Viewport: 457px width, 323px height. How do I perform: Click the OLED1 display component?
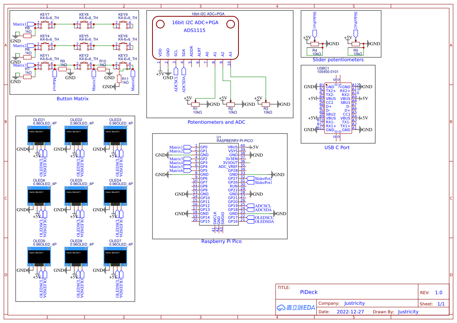(39, 135)
